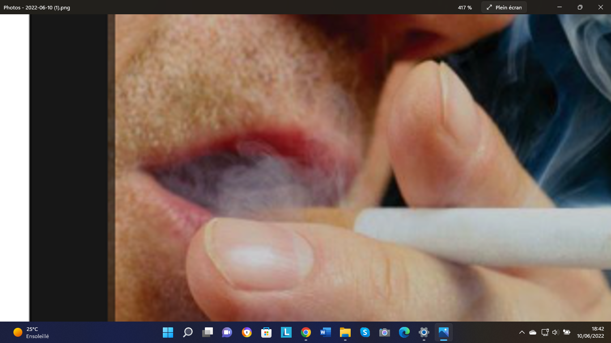Screen dimensions: 611x343
Task: Switch to Microsoft Word in taskbar
Action: tap(326, 332)
